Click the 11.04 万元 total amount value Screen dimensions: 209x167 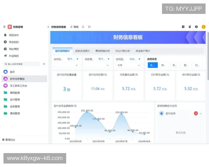pyautogui.click(x=98, y=89)
